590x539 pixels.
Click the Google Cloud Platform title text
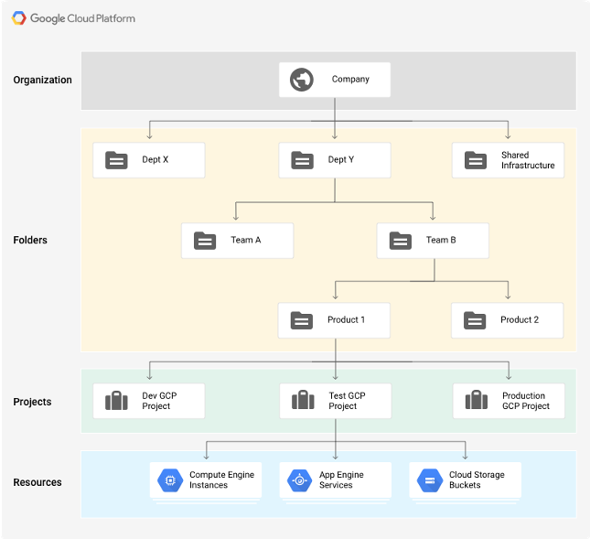[x=82, y=18]
